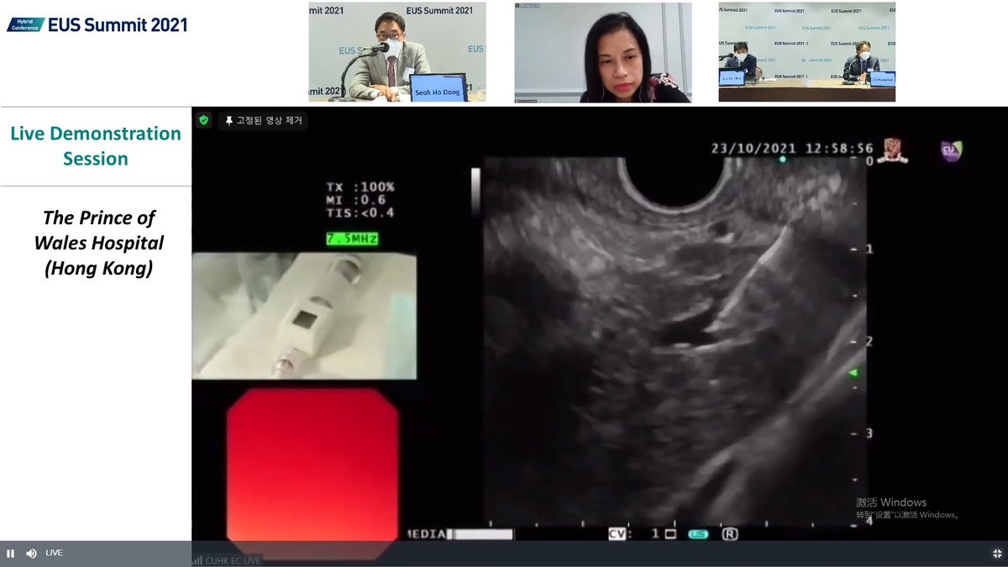Screen dimensions: 1008x567
Task: Click the MEDIA storage bar indicator
Action: [460, 533]
